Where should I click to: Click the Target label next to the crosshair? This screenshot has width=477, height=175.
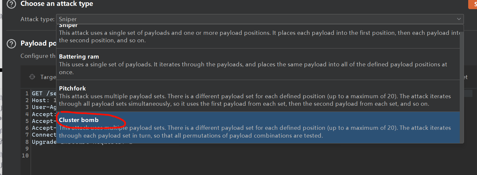coord(48,77)
